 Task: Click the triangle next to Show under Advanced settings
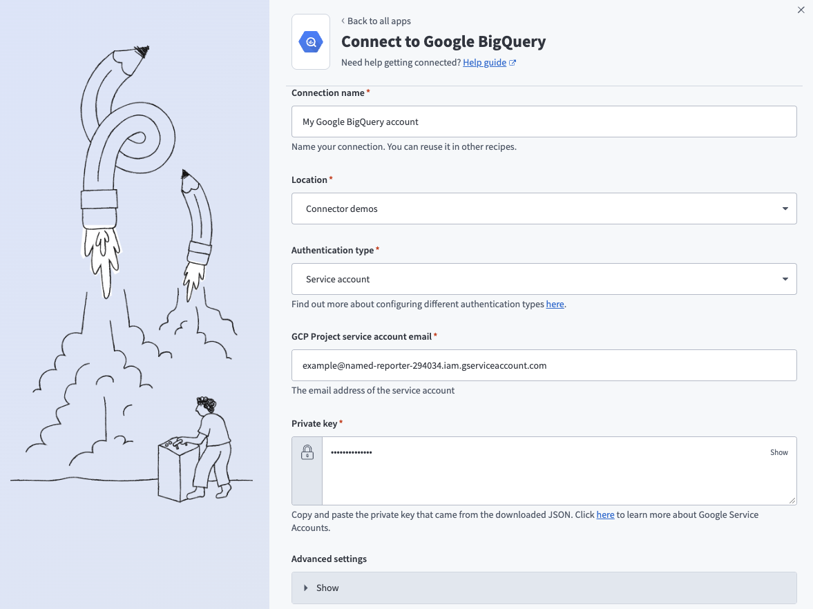point(306,588)
